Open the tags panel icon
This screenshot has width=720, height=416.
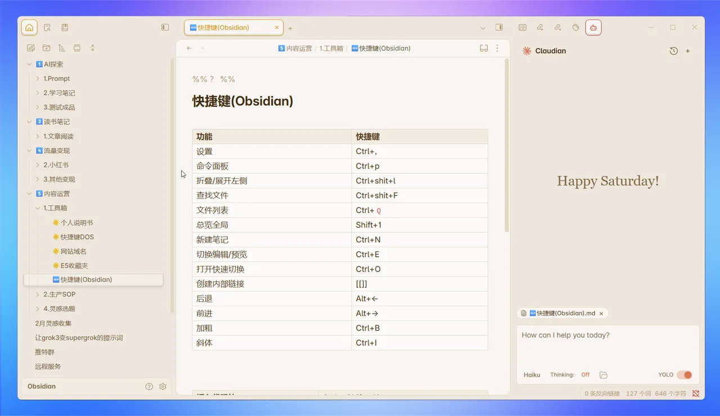tap(575, 28)
